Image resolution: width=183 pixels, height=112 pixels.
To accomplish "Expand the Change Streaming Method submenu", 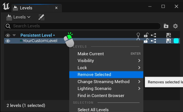I will click(x=106, y=82).
